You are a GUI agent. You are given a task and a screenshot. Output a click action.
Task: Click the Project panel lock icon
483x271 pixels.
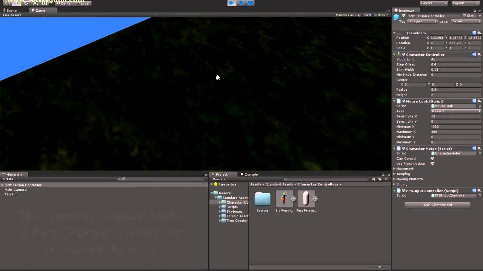click(x=383, y=175)
